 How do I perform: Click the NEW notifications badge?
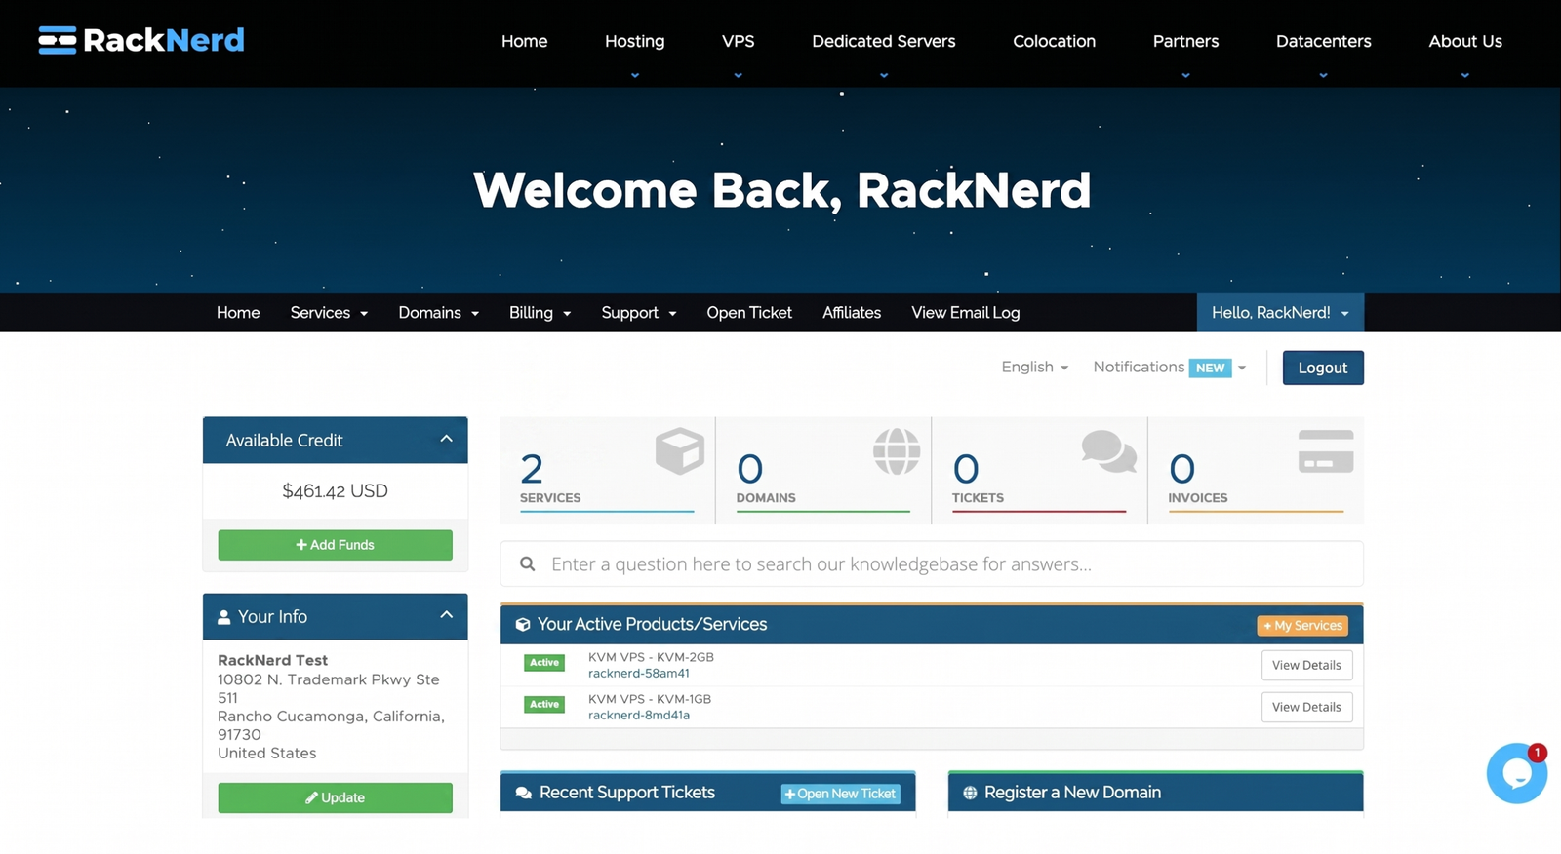[x=1210, y=369]
